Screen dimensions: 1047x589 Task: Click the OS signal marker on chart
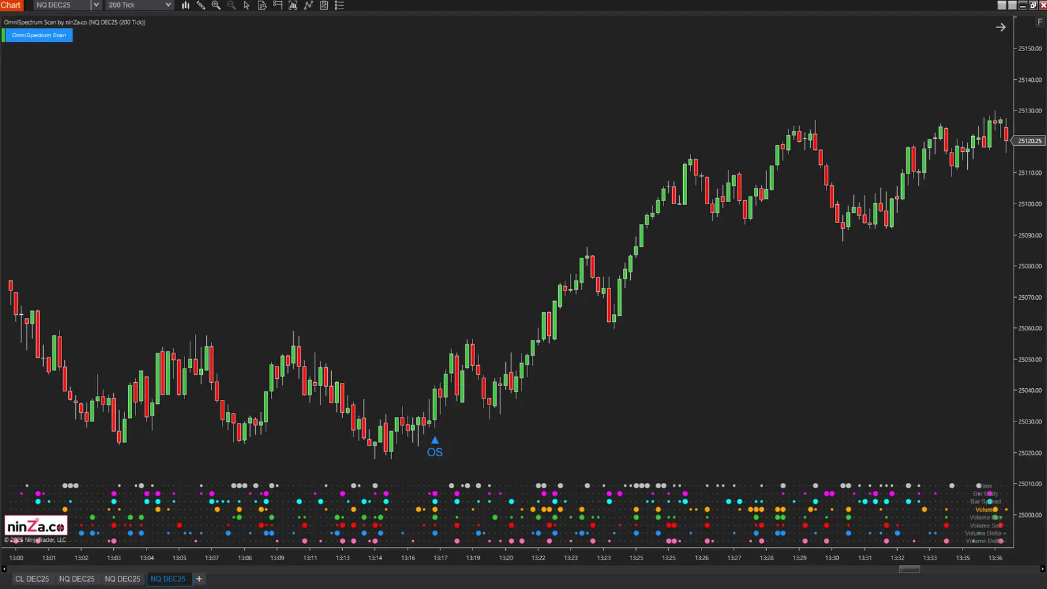[x=435, y=448]
